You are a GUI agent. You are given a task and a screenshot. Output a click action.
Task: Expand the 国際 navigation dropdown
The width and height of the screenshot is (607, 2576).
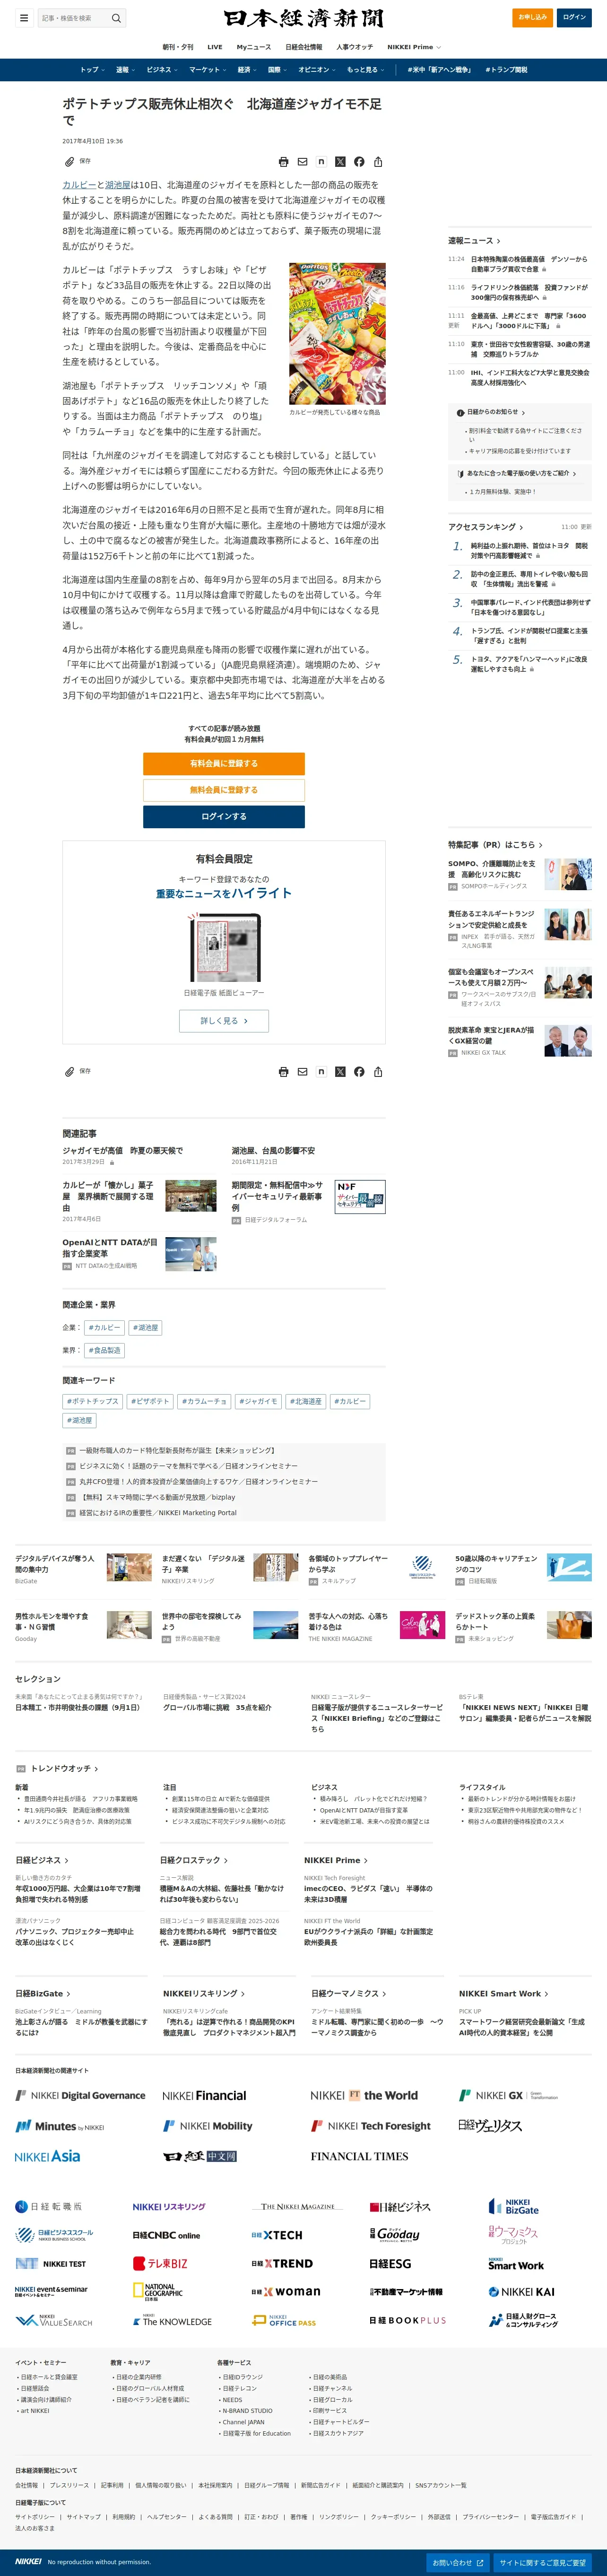click(x=277, y=70)
